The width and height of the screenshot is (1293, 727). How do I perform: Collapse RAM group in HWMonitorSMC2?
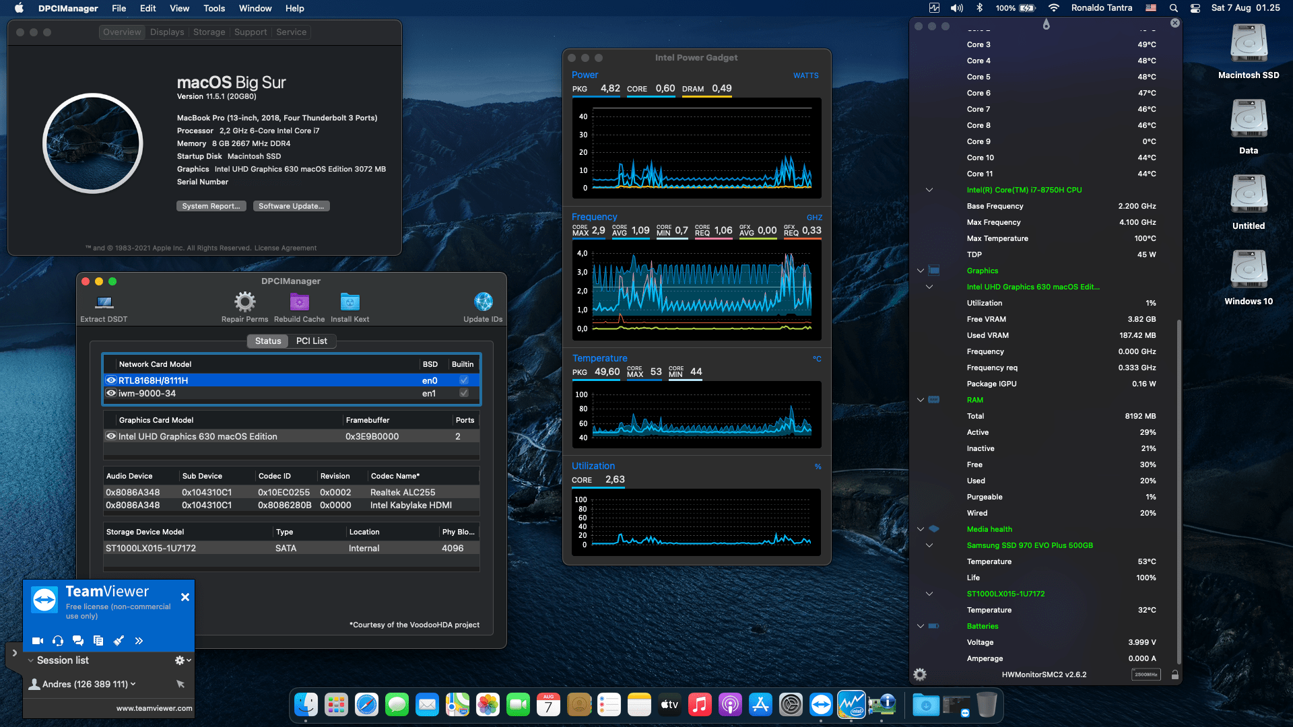coord(921,400)
